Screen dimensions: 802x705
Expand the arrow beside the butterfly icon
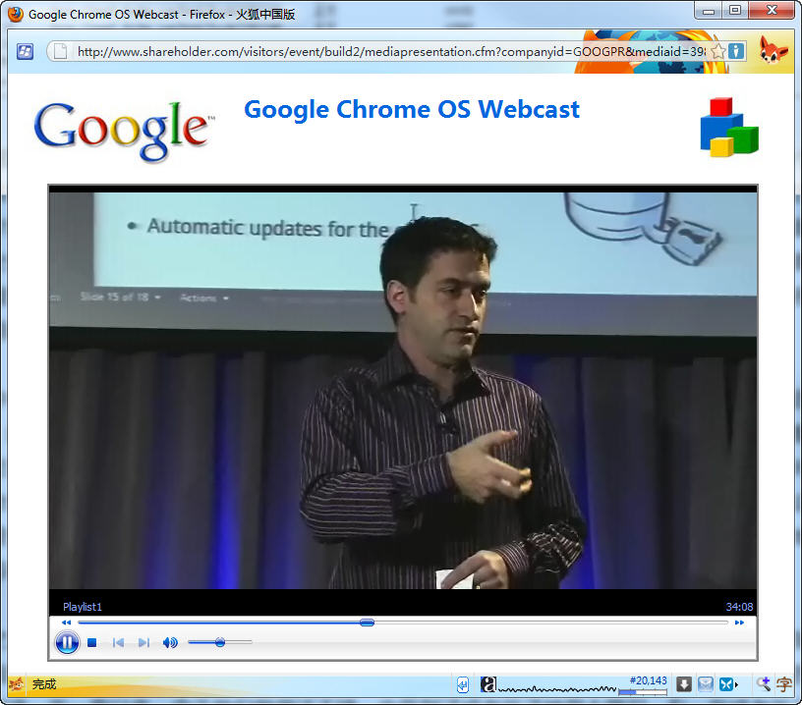click(x=736, y=684)
